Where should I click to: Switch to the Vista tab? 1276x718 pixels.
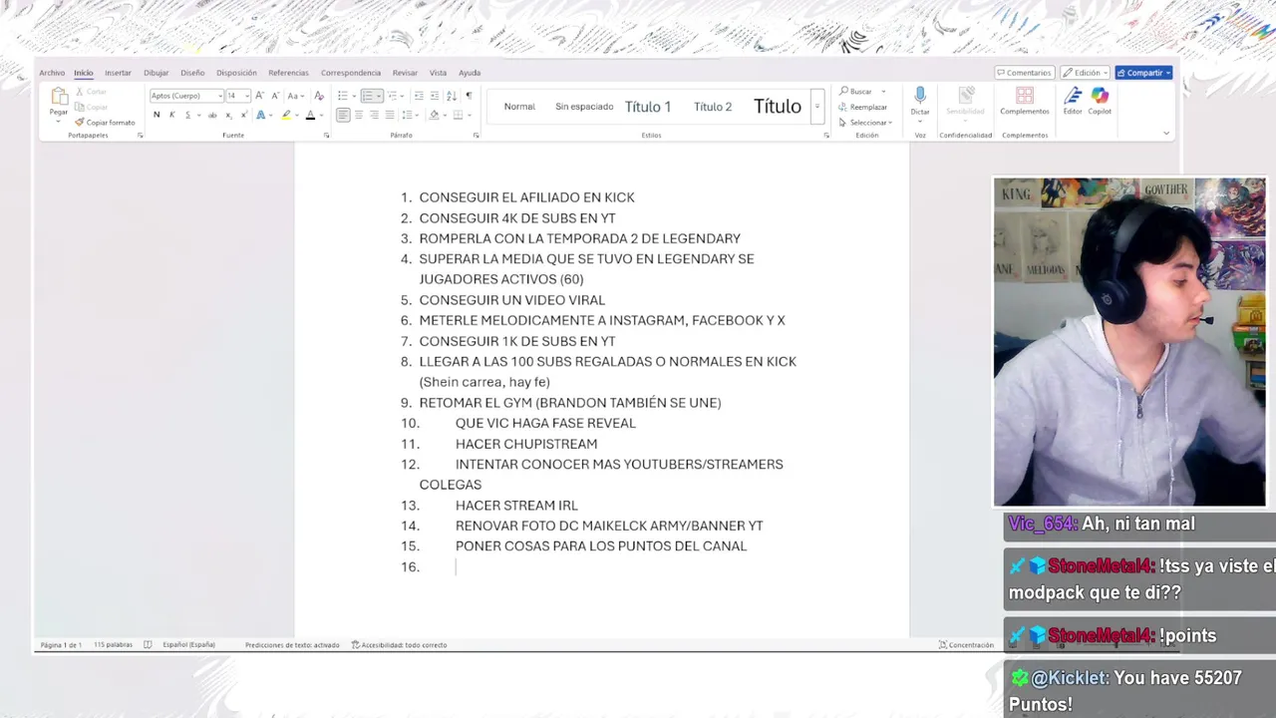(438, 73)
